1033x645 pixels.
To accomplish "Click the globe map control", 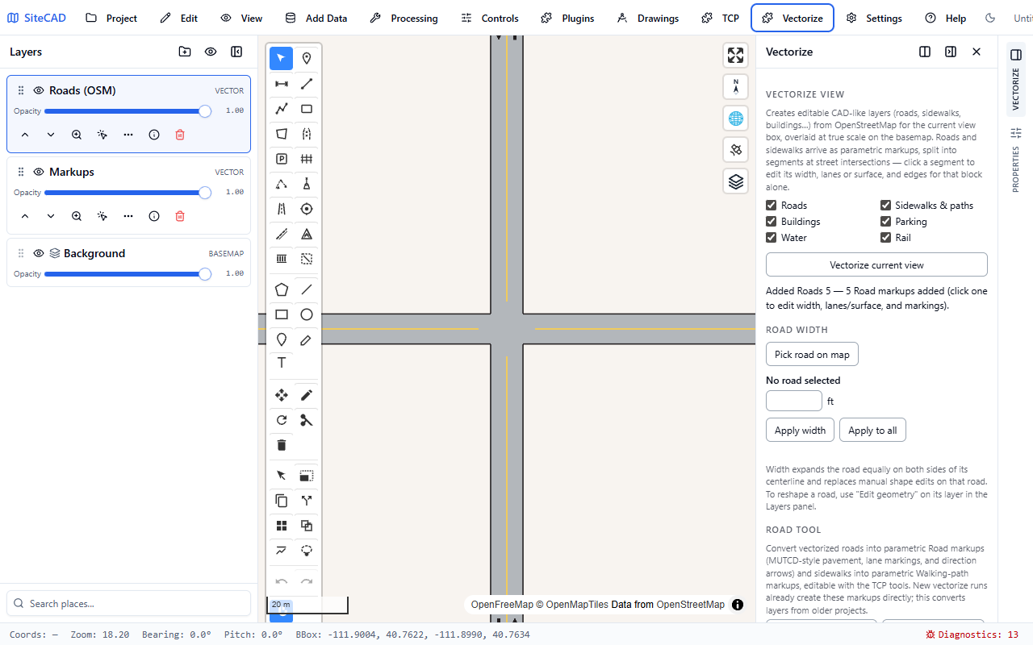I will (x=735, y=119).
